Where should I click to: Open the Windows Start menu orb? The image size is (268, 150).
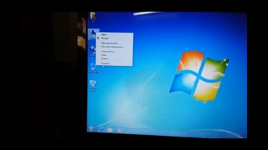pos(91,129)
